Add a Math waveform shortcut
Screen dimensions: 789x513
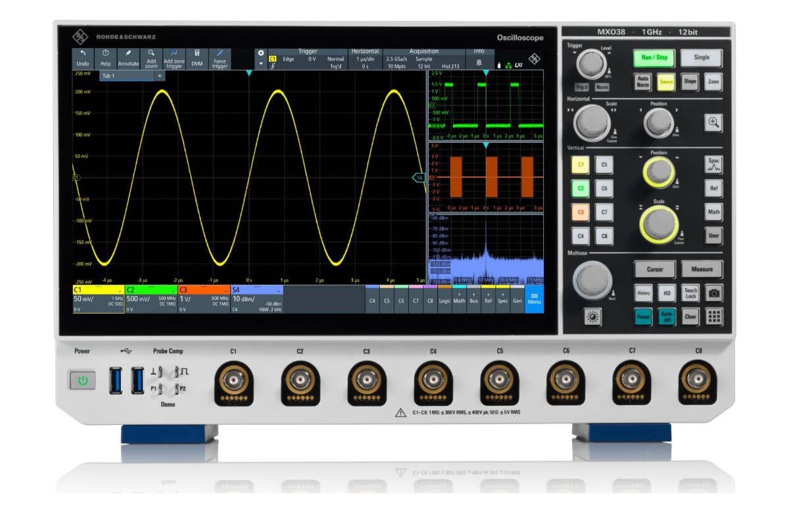(459, 299)
